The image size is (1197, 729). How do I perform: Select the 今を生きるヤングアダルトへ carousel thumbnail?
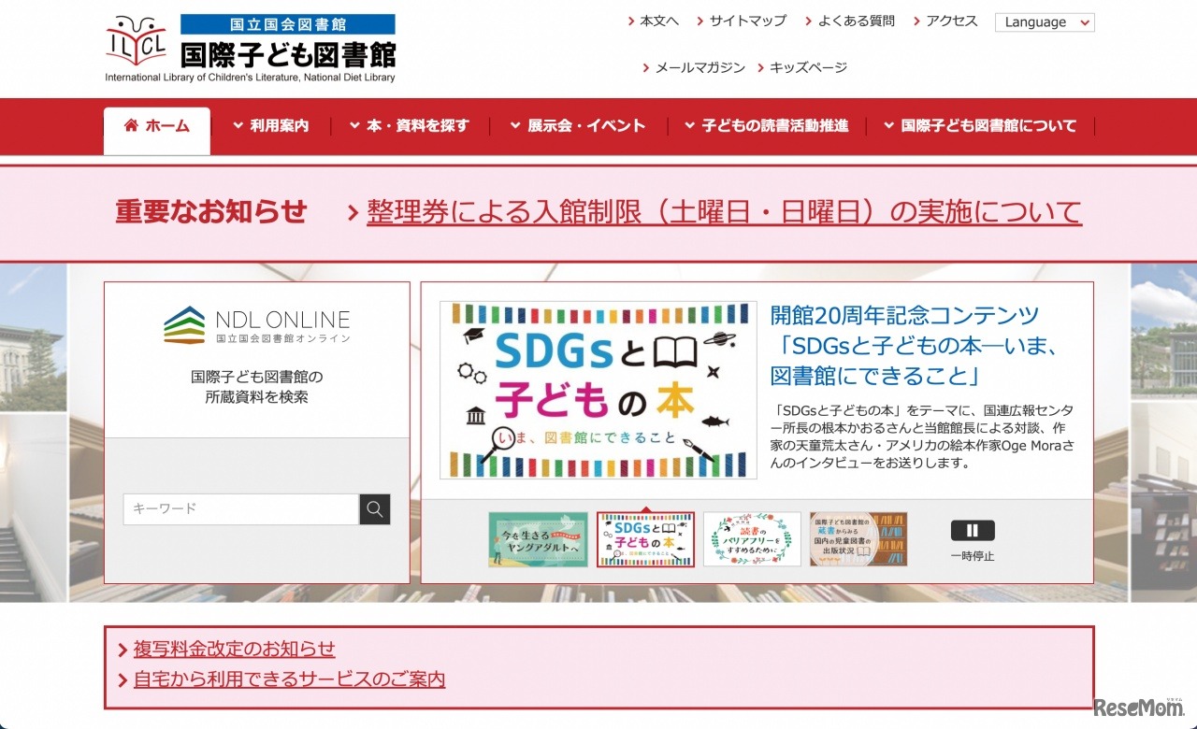point(539,539)
